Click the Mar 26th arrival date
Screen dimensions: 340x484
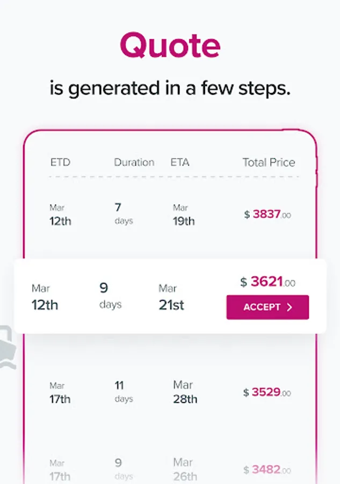[x=185, y=469]
